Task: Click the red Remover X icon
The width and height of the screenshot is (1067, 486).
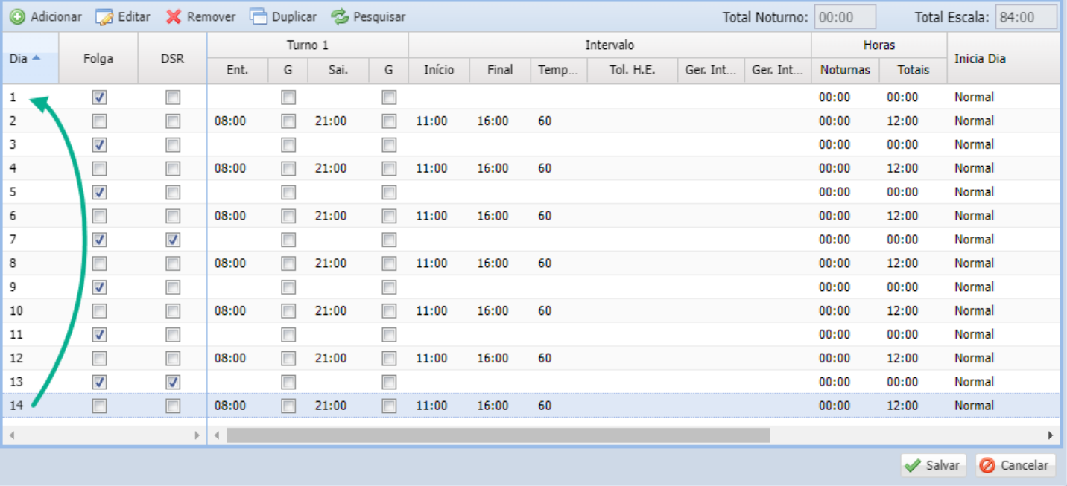Action: pyautogui.click(x=174, y=16)
